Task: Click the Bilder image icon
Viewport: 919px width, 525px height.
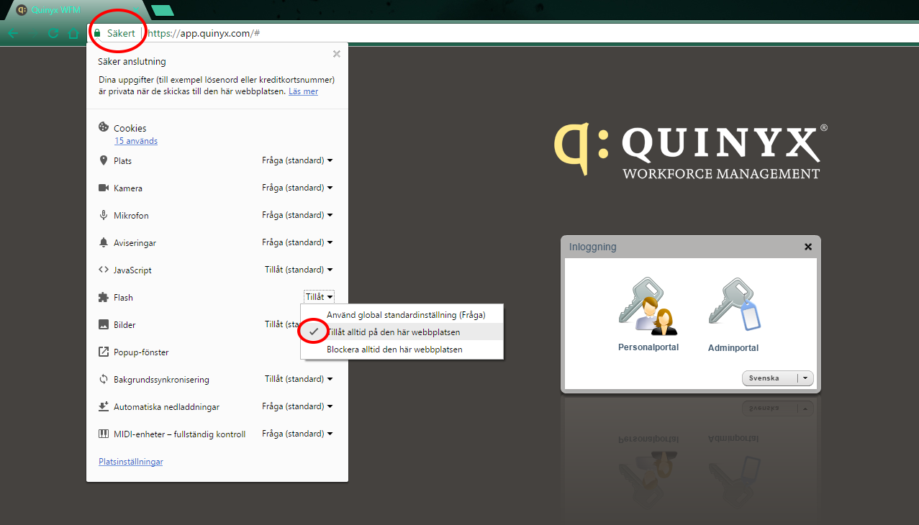Action: [104, 324]
